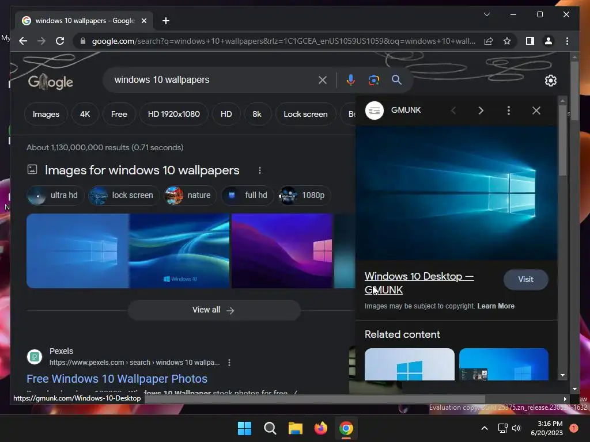This screenshot has width=590, height=442.
Task: Click preview panel scrollbar down arrow
Action: tap(562, 375)
